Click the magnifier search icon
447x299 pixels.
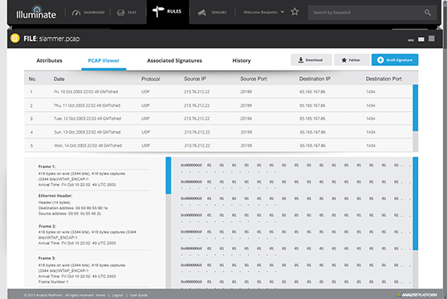point(428,13)
